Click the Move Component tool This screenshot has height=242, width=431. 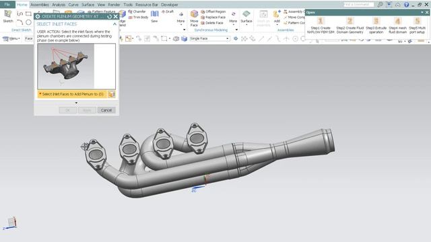[x=294, y=17]
